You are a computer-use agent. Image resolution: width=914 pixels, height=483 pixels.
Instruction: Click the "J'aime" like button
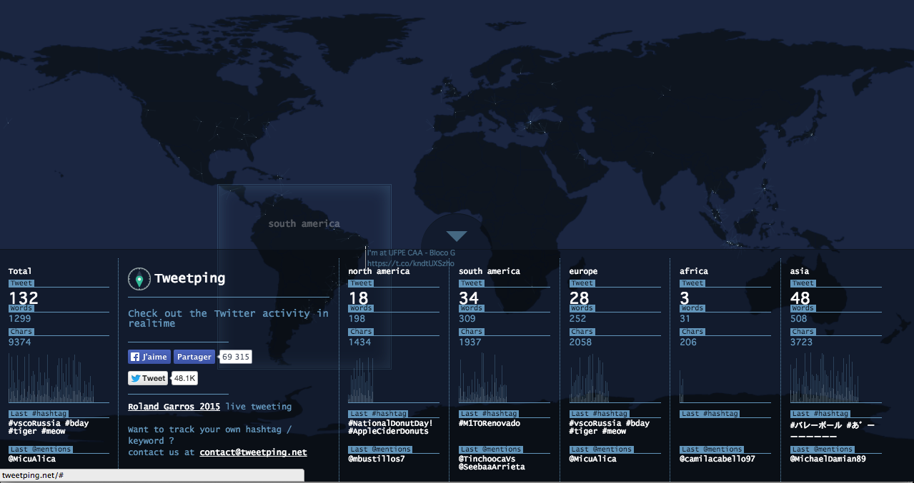tap(149, 356)
